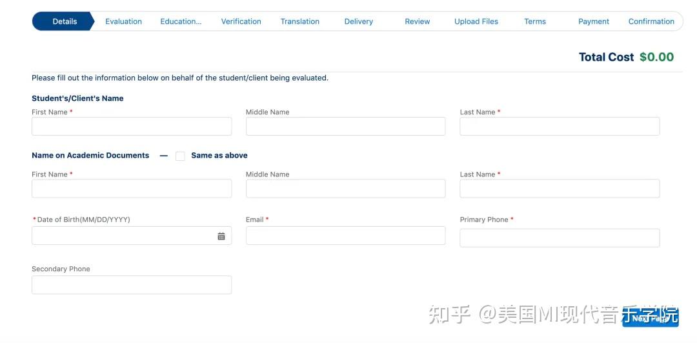Switch to the Translation step
The height and width of the screenshot is (343, 697).
pyautogui.click(x=299, y=21)
